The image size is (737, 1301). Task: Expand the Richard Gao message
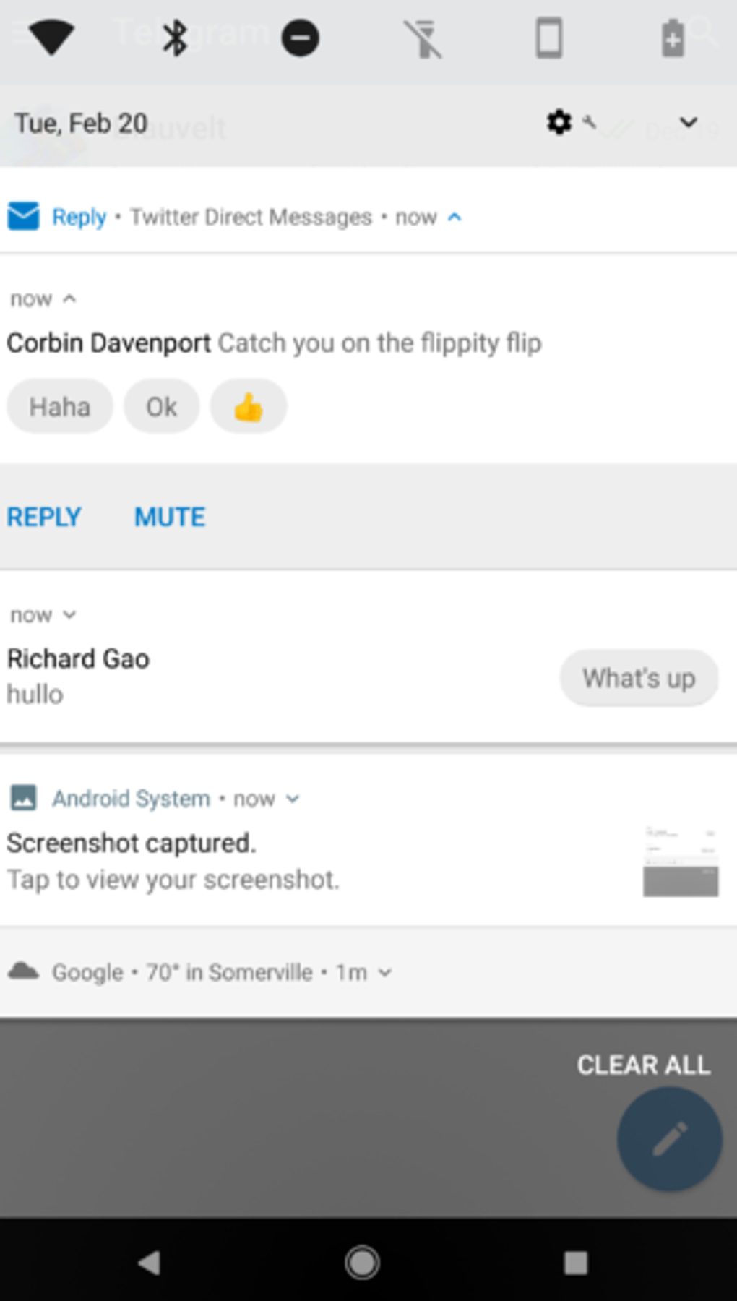69,615
